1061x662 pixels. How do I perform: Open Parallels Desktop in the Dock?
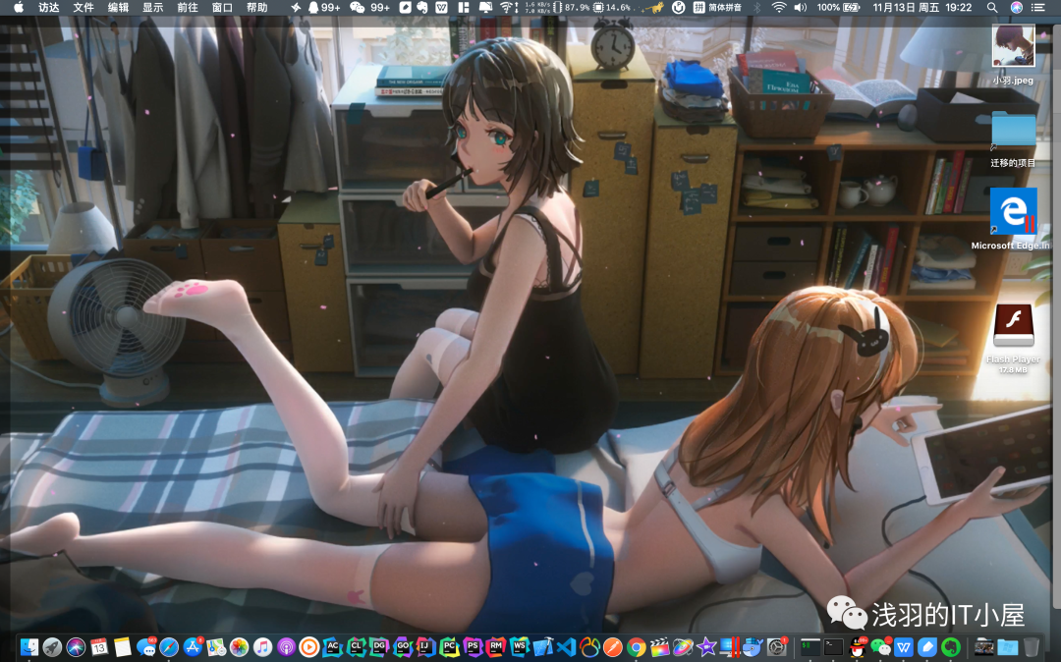pos(730,647)
